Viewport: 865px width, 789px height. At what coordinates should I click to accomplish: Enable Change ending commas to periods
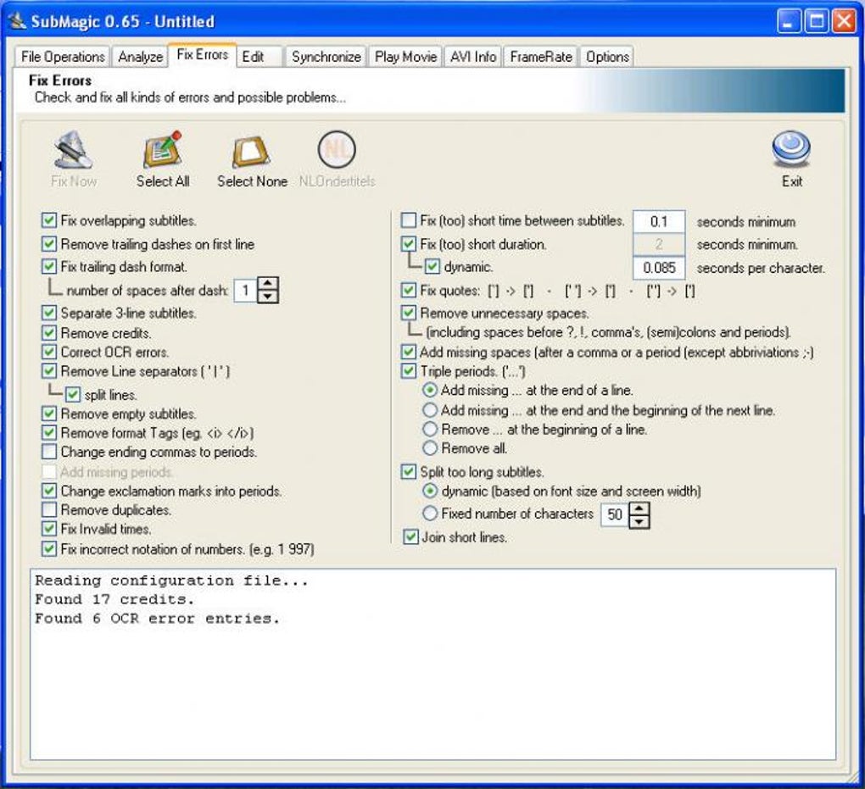coord(49,452)
